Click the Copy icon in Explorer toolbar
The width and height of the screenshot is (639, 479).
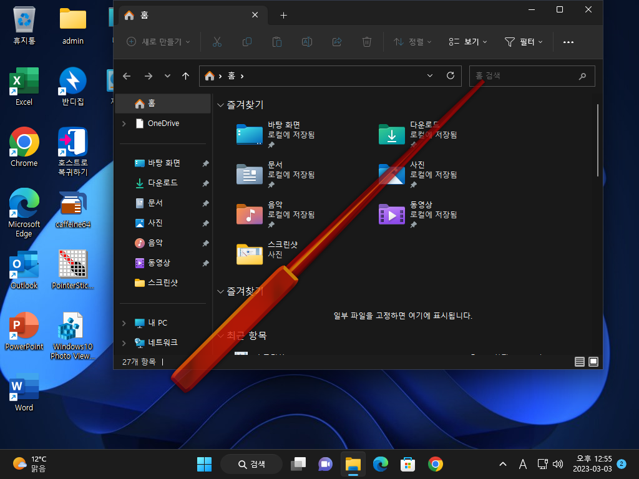coord(247,42)
